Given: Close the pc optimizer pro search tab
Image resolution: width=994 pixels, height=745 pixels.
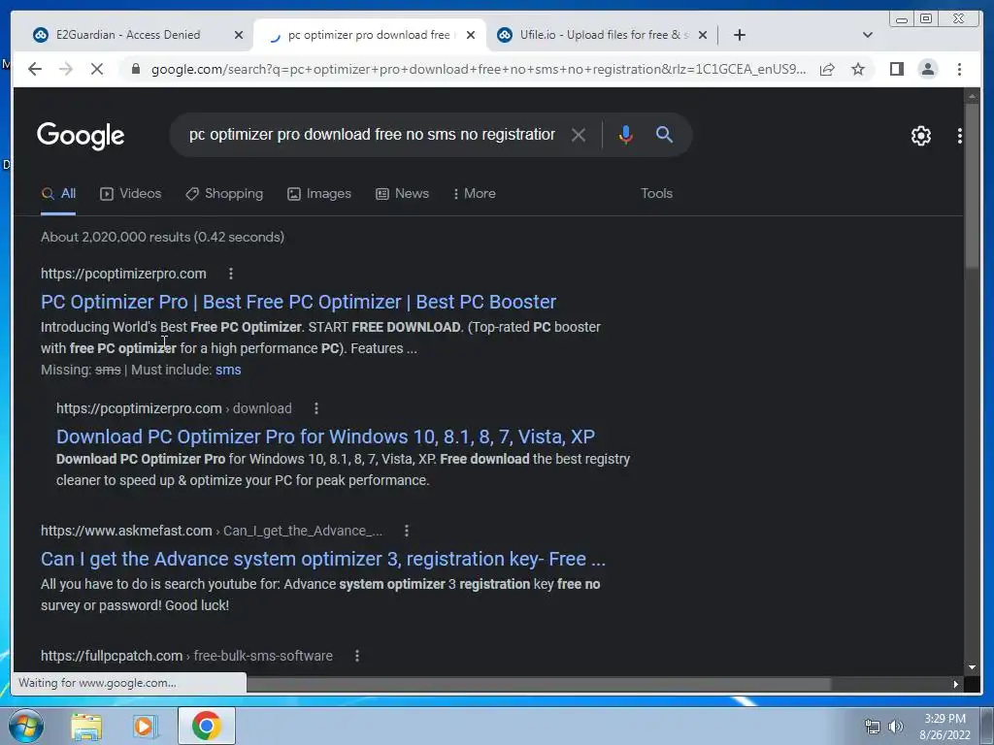Looking at the screenshot, I should (x=471, y=35).
